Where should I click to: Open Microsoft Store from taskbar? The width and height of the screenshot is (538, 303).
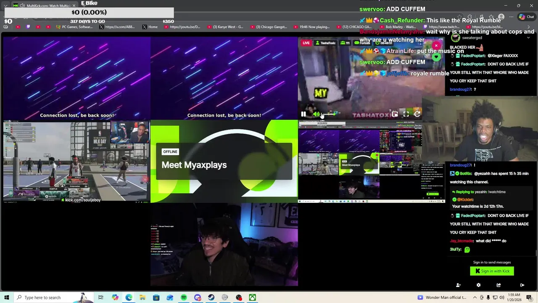pyautogui.click(x=156, y=298)
